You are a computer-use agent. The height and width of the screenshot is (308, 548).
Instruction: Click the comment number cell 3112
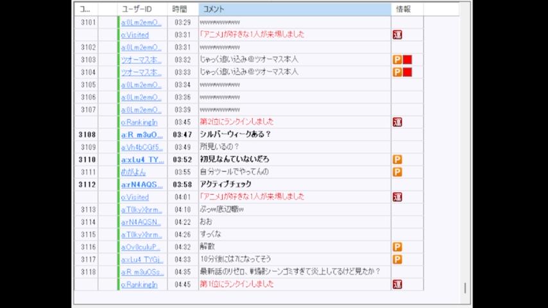[87, 185]
